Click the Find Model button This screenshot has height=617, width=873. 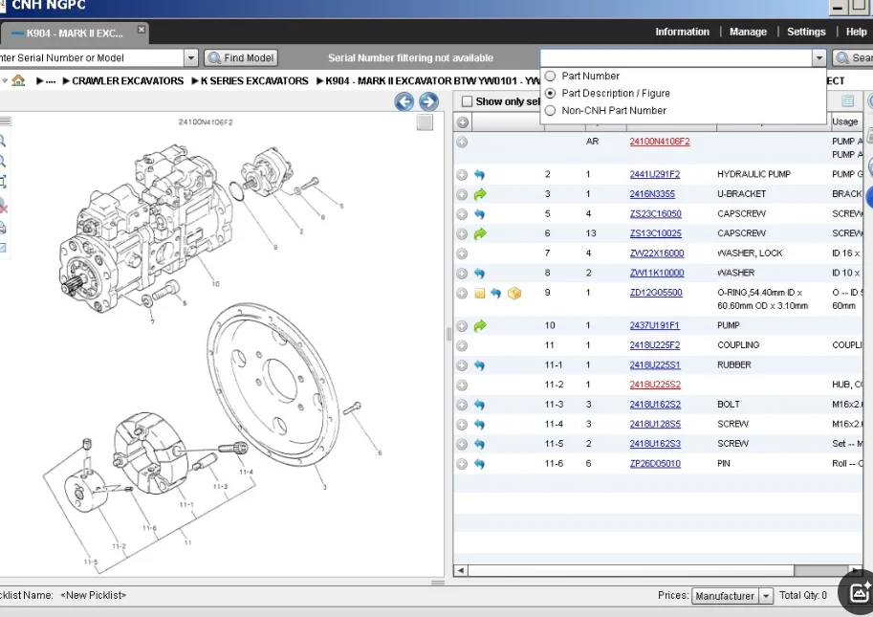240,58
